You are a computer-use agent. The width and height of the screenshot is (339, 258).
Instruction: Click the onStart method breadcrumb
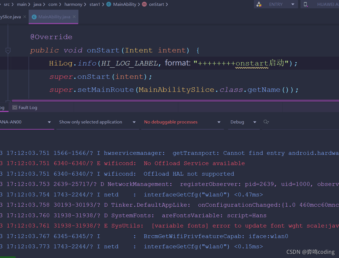coord(157,4)
